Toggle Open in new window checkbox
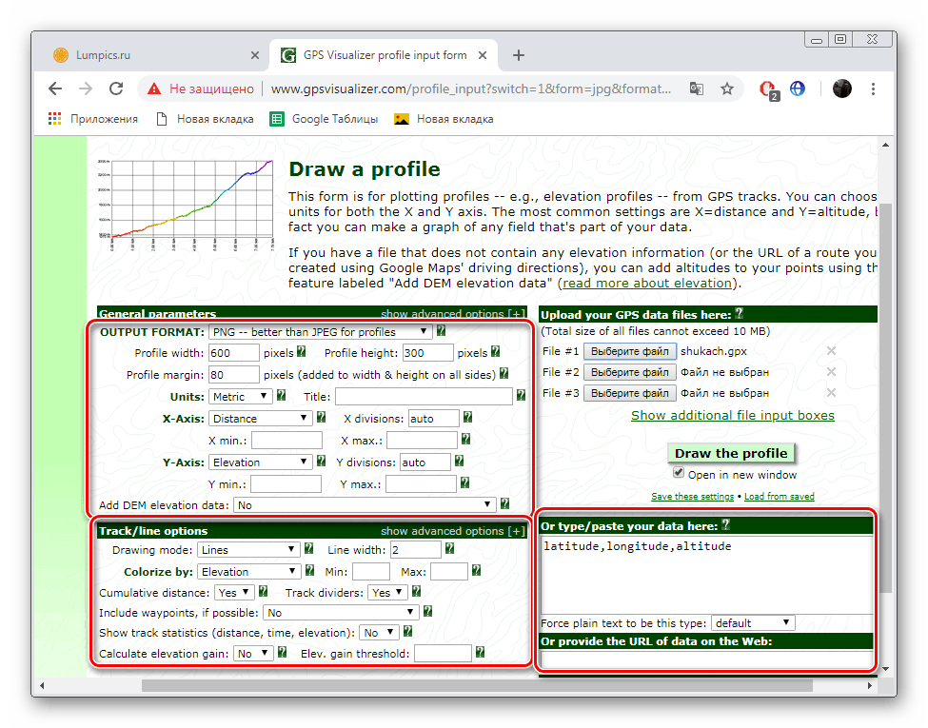The image size is (928, 728). coord(679,473)
